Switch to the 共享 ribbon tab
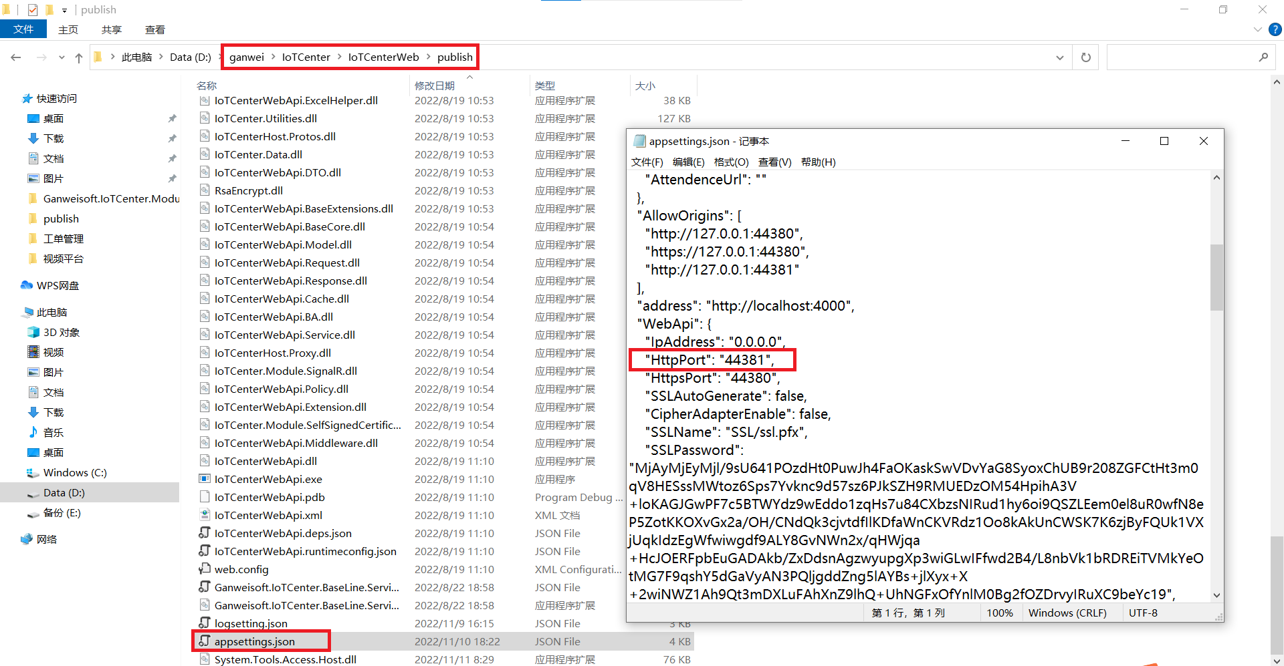This screenshot has height=666, width=1284. tap(112, 29)
